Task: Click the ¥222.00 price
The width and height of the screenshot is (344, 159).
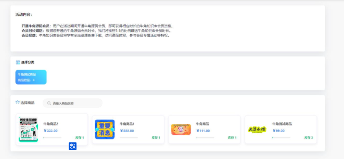Action: (127, 131)
